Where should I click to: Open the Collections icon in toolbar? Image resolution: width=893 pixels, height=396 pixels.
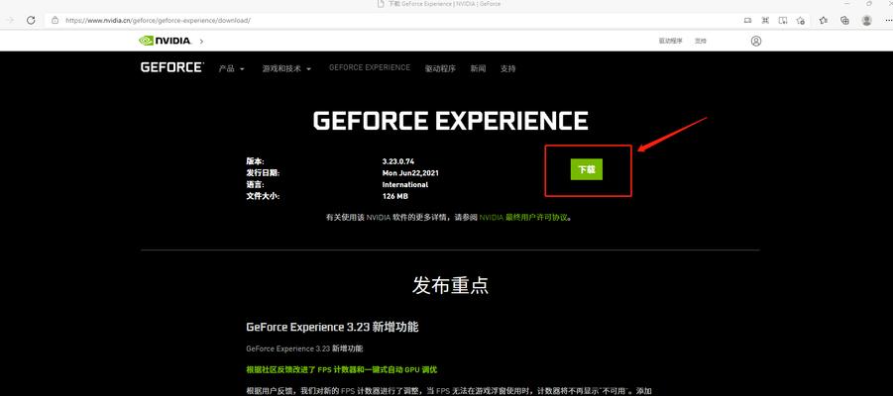pyautogui.click(x=844, y=20)
